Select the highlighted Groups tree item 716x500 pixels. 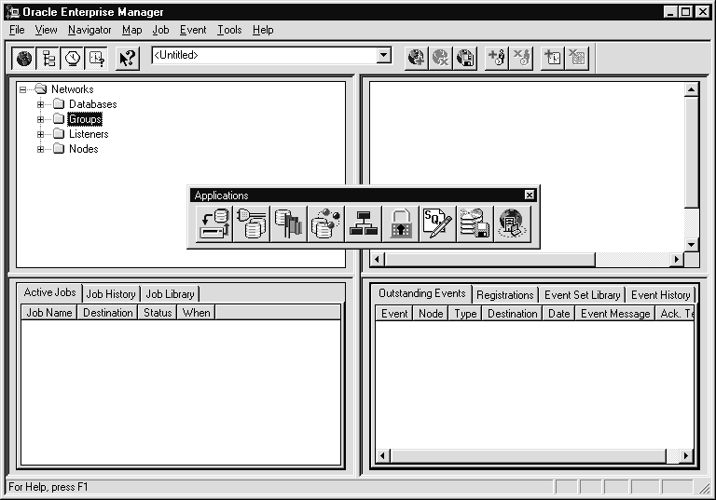click(x=85, y=119)
